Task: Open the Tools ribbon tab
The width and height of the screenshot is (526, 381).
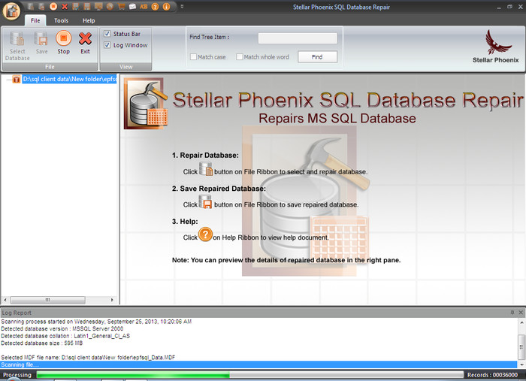Action: coord(61,20)
